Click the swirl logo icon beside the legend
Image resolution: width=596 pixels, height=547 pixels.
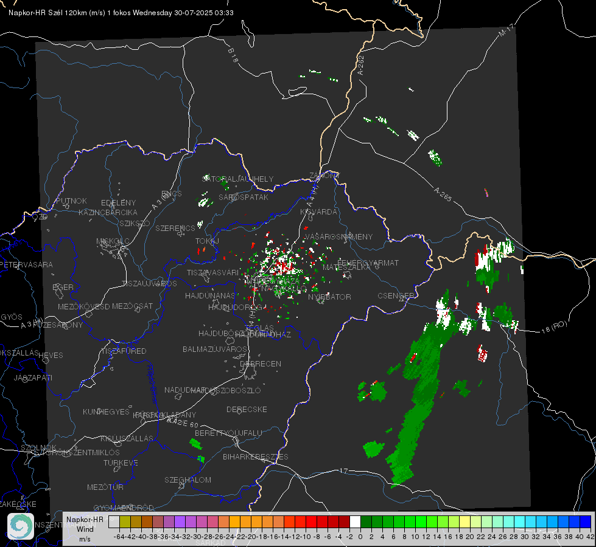[21, 526]
